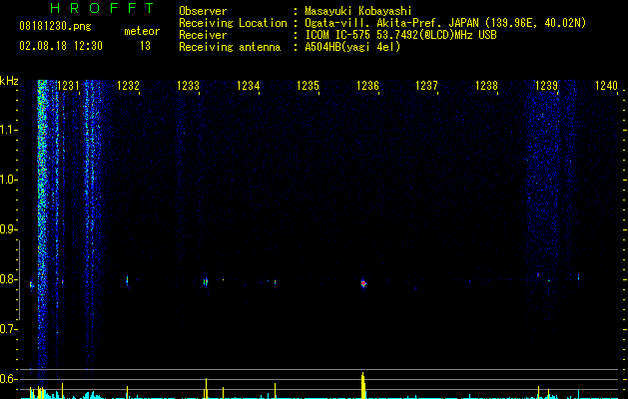
Task: Click the HROFFT title text
Action: [103, 8]
